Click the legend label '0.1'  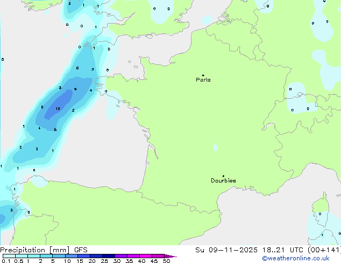coord(6,261)
